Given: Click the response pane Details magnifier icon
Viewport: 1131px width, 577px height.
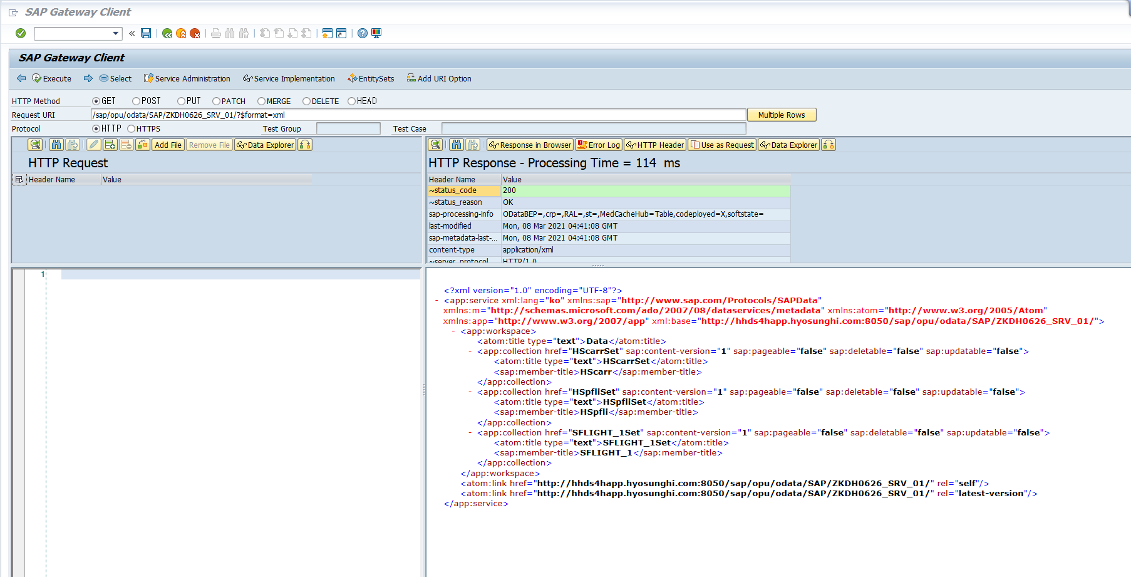Looking at the screenshot, I should tap(435, 145).
